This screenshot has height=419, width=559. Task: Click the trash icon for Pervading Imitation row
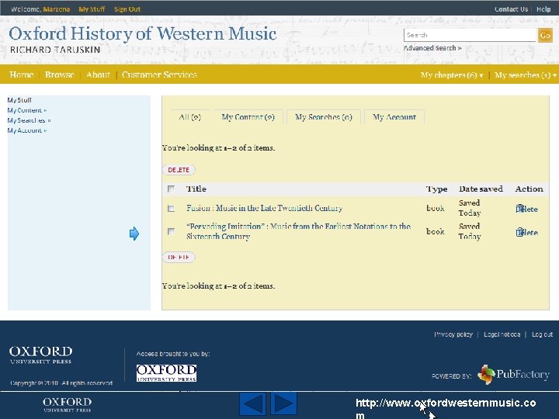(x=519, y=232)
